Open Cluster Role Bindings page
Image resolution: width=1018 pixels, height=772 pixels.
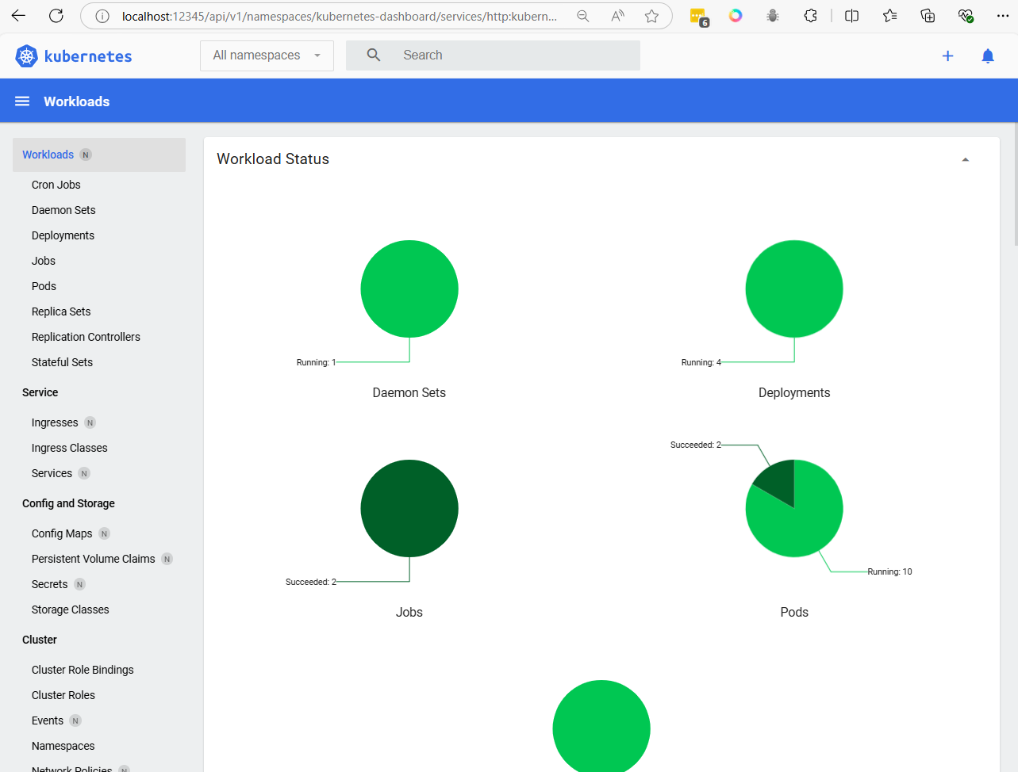click(x=83, y=670)
